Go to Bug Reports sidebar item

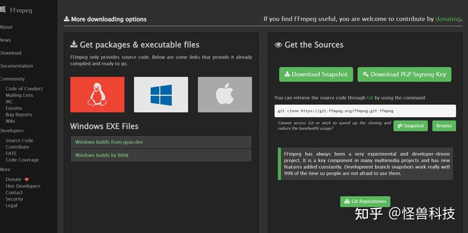pyautogui.click(x=19, y=115)
